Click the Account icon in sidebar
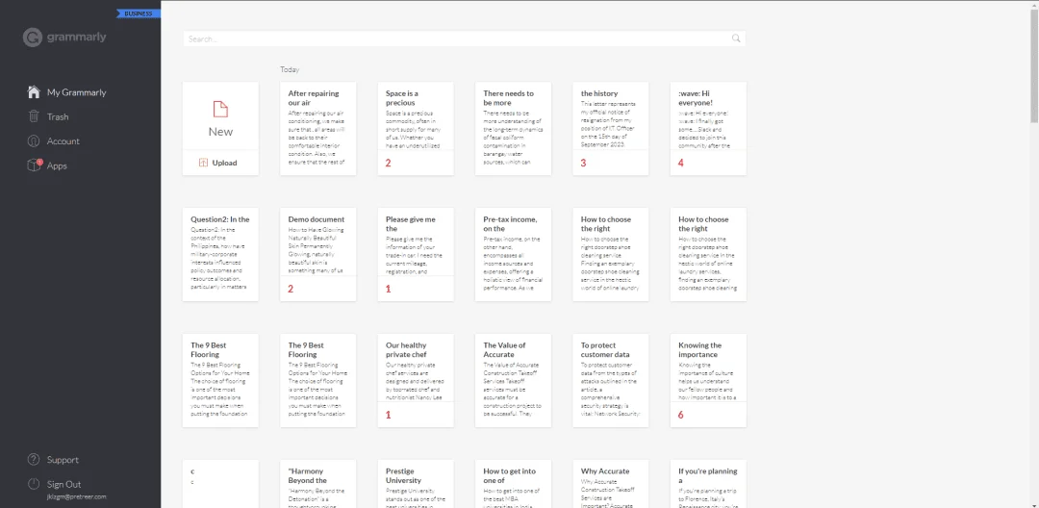 [34, 141]
